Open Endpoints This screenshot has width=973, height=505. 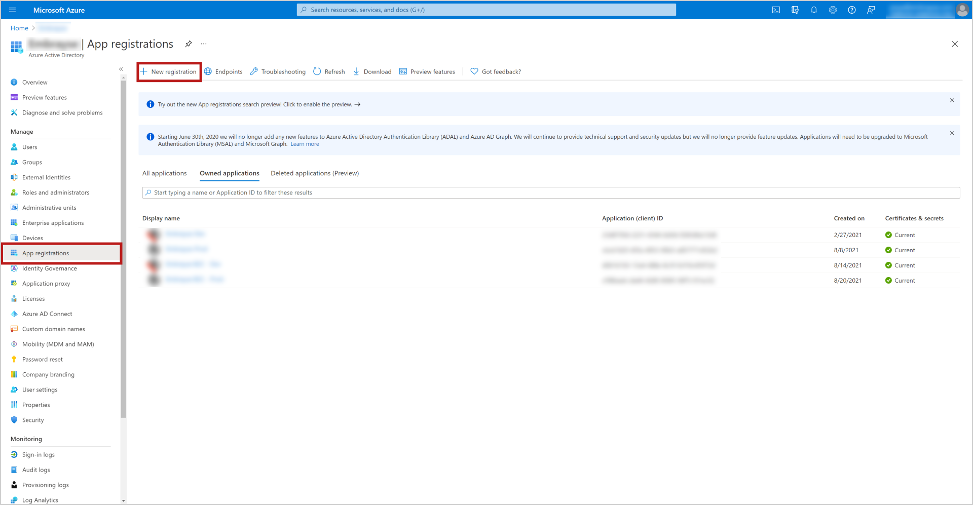223,71
